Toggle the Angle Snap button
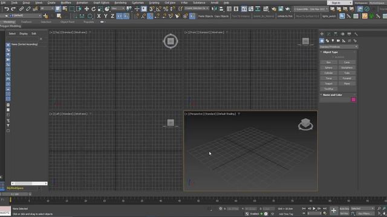 pos(158,9)
